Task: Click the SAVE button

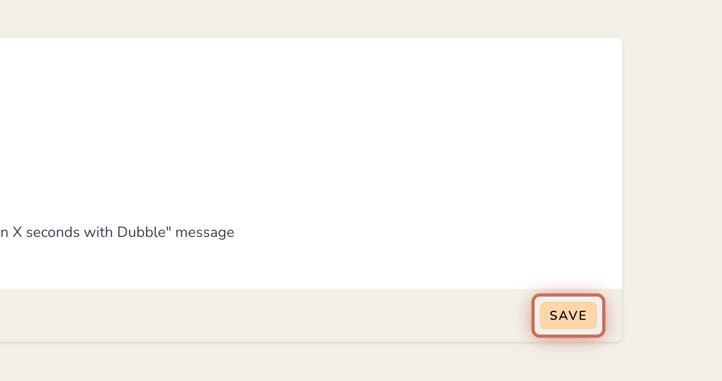Action: click(x=568, y=316)
